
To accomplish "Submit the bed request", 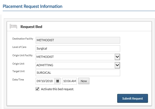I will coord(133,98).
